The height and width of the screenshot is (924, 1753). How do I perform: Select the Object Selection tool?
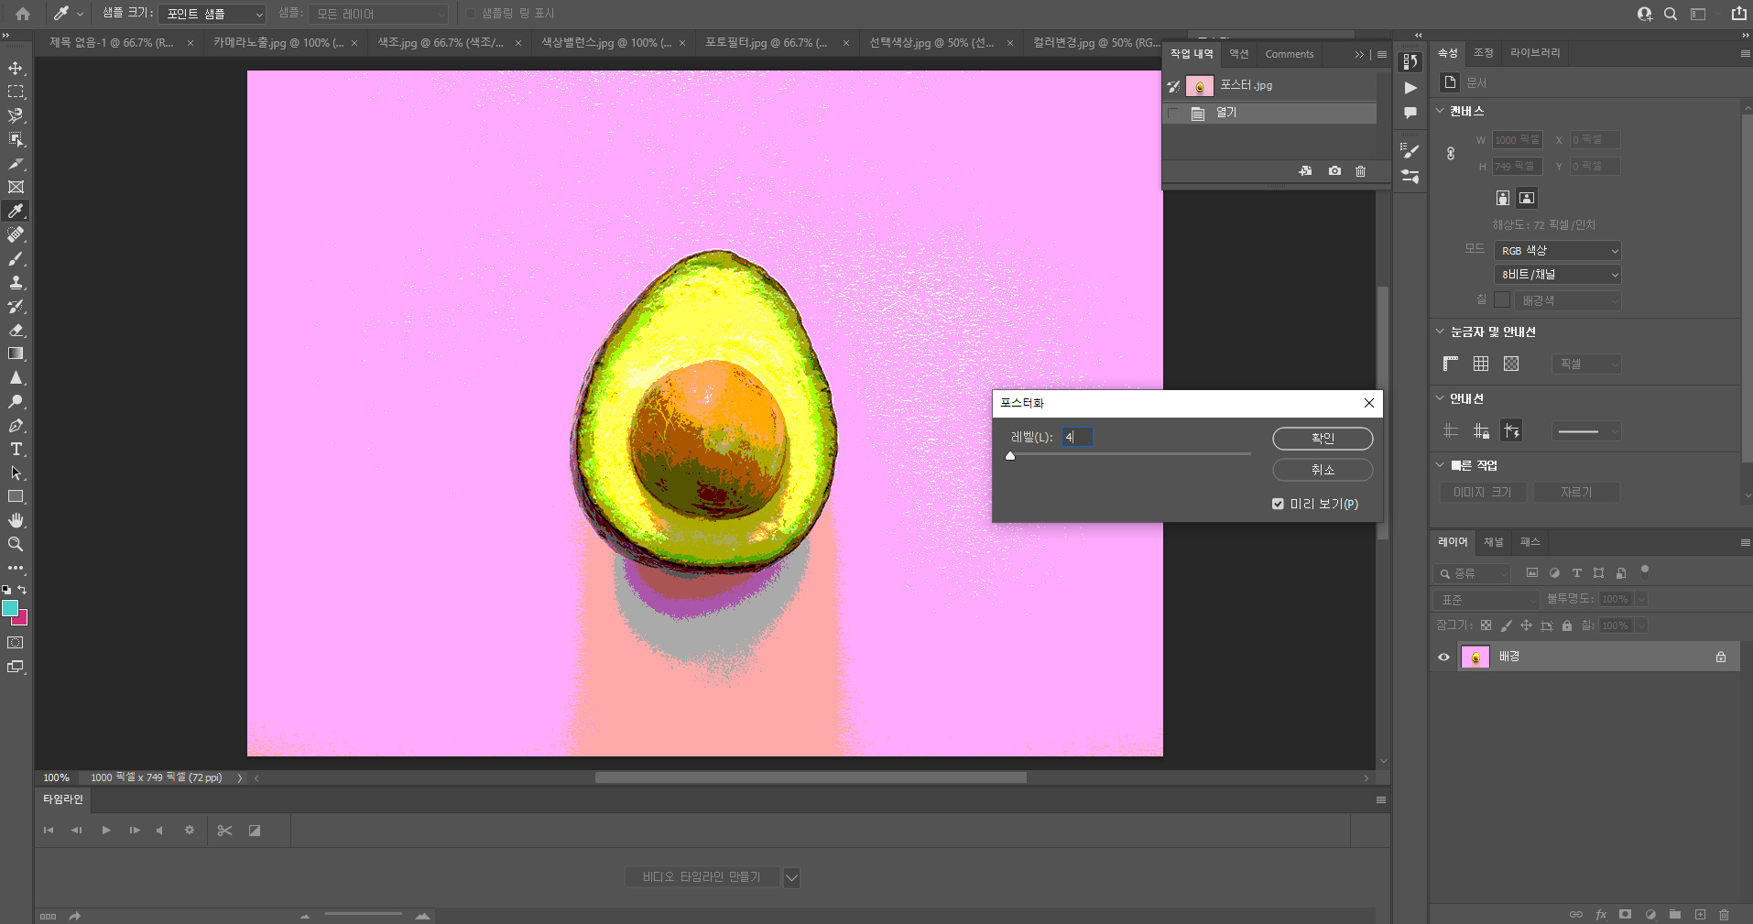click(x=16, y=140)
